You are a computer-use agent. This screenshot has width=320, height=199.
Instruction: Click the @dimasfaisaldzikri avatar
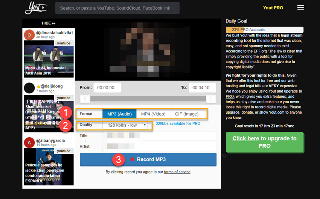(x=29, y=35)
